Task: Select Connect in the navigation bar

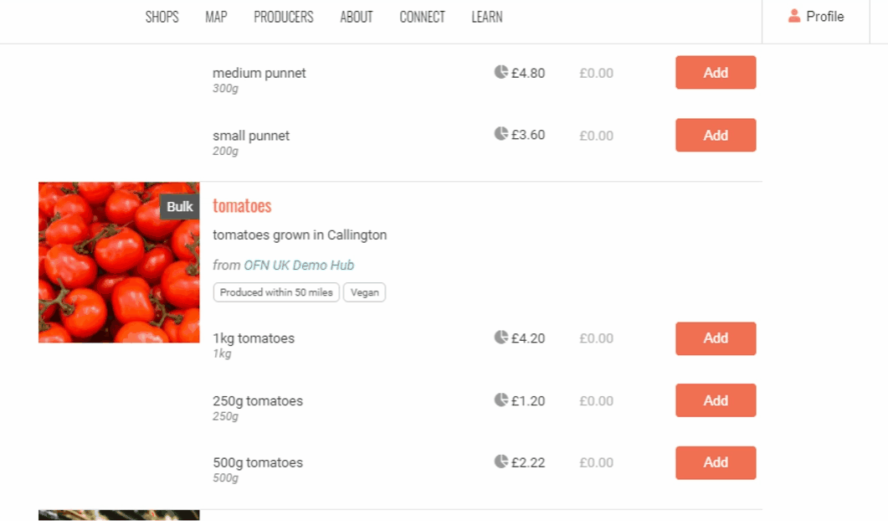Action: coord(422,17)
